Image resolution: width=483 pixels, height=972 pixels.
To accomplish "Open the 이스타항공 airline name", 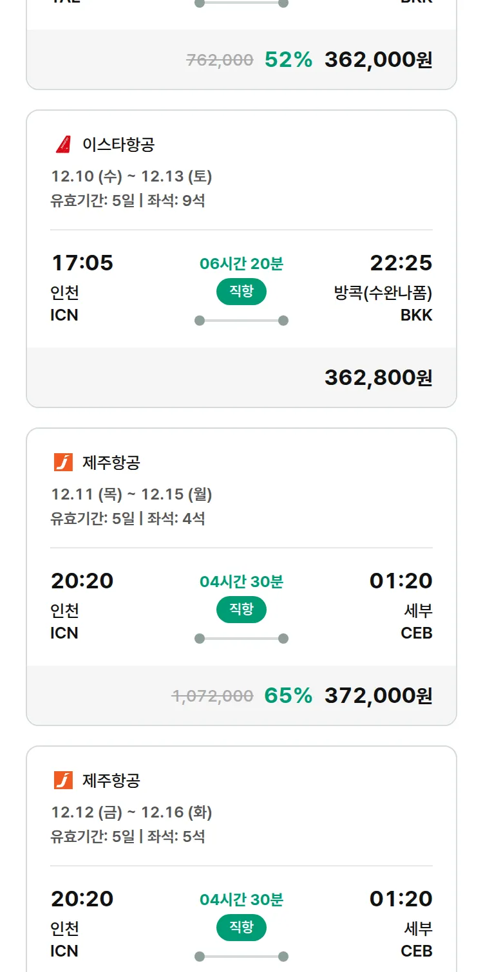I will tap(118, 144).
